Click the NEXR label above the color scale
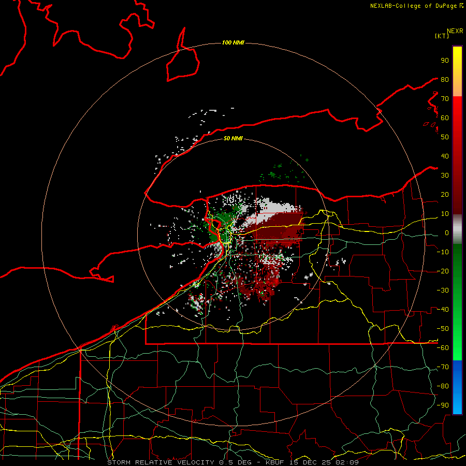Image resolution: width=466 pixels, height=466 pixels. pyautogui.click(x=455, y=31)
